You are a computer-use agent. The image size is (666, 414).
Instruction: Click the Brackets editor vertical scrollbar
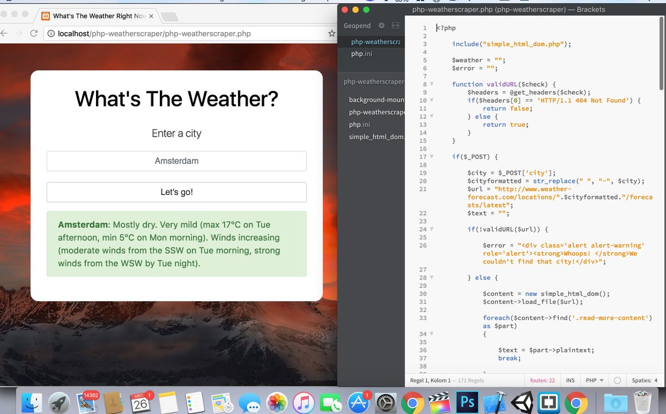(x=661, y=53)
